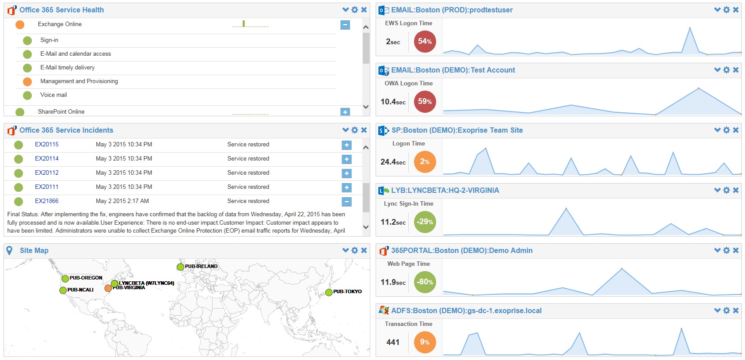This screenshot has width=745, height=360.
Task: Close ADFS:Boston gs-dc-1.exoprise.local widget
Action: pos(736,310)
